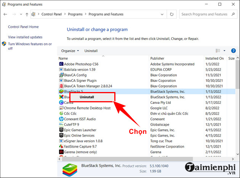Click the BlueStacks X colorful icon
The width and height of the screenshot is (240, 178).
pyautogui.click(x=61, y=97)
